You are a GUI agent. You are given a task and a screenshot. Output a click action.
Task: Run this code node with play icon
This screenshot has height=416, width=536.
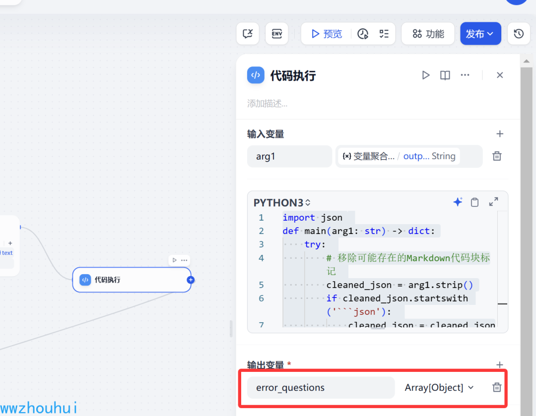[426, 75]
